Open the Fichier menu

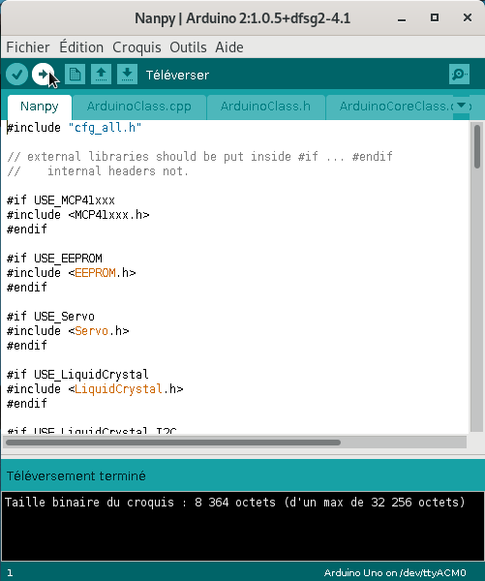click(28, 47)
